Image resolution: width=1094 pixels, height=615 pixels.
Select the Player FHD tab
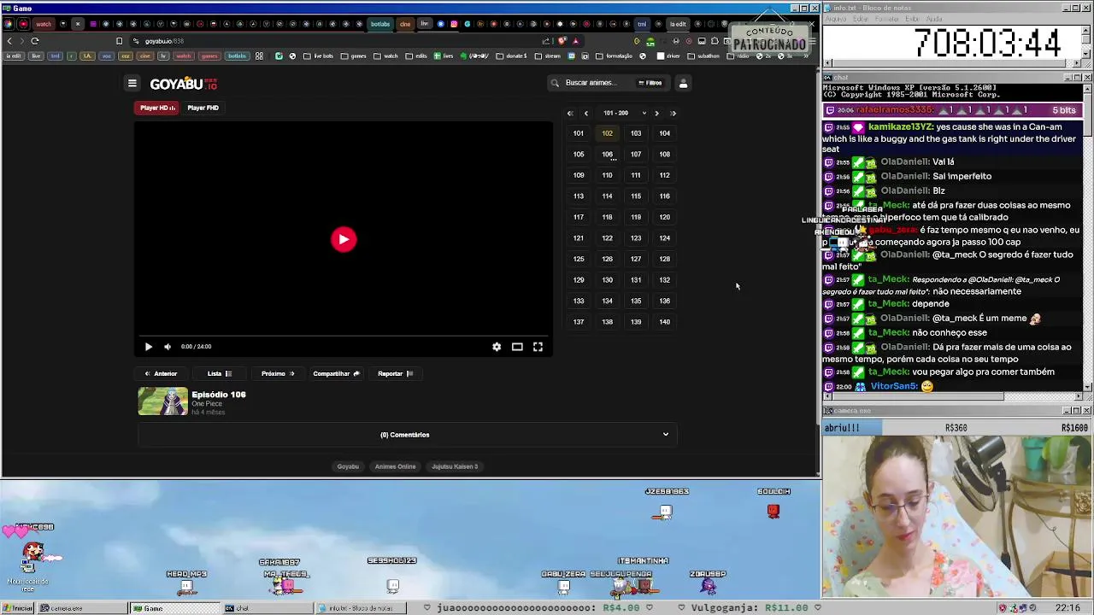(x=203, y=108)
